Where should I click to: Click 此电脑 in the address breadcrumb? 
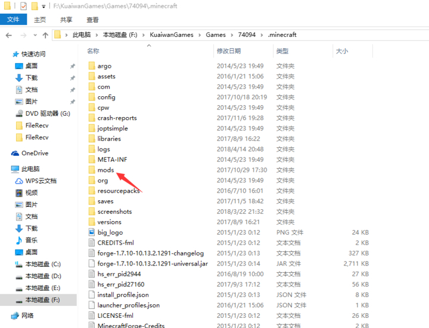[x=82, y=34]
